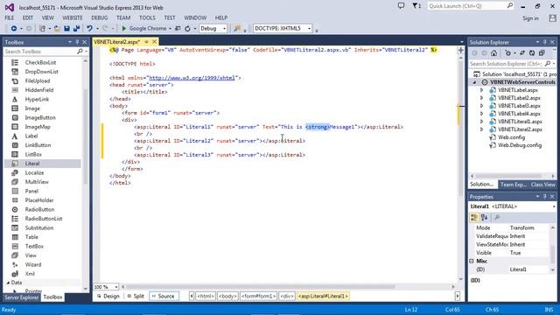This screenshot has width=560, height=315.
Task: Collapse the Data section in Toolbox
Action: 8,283
